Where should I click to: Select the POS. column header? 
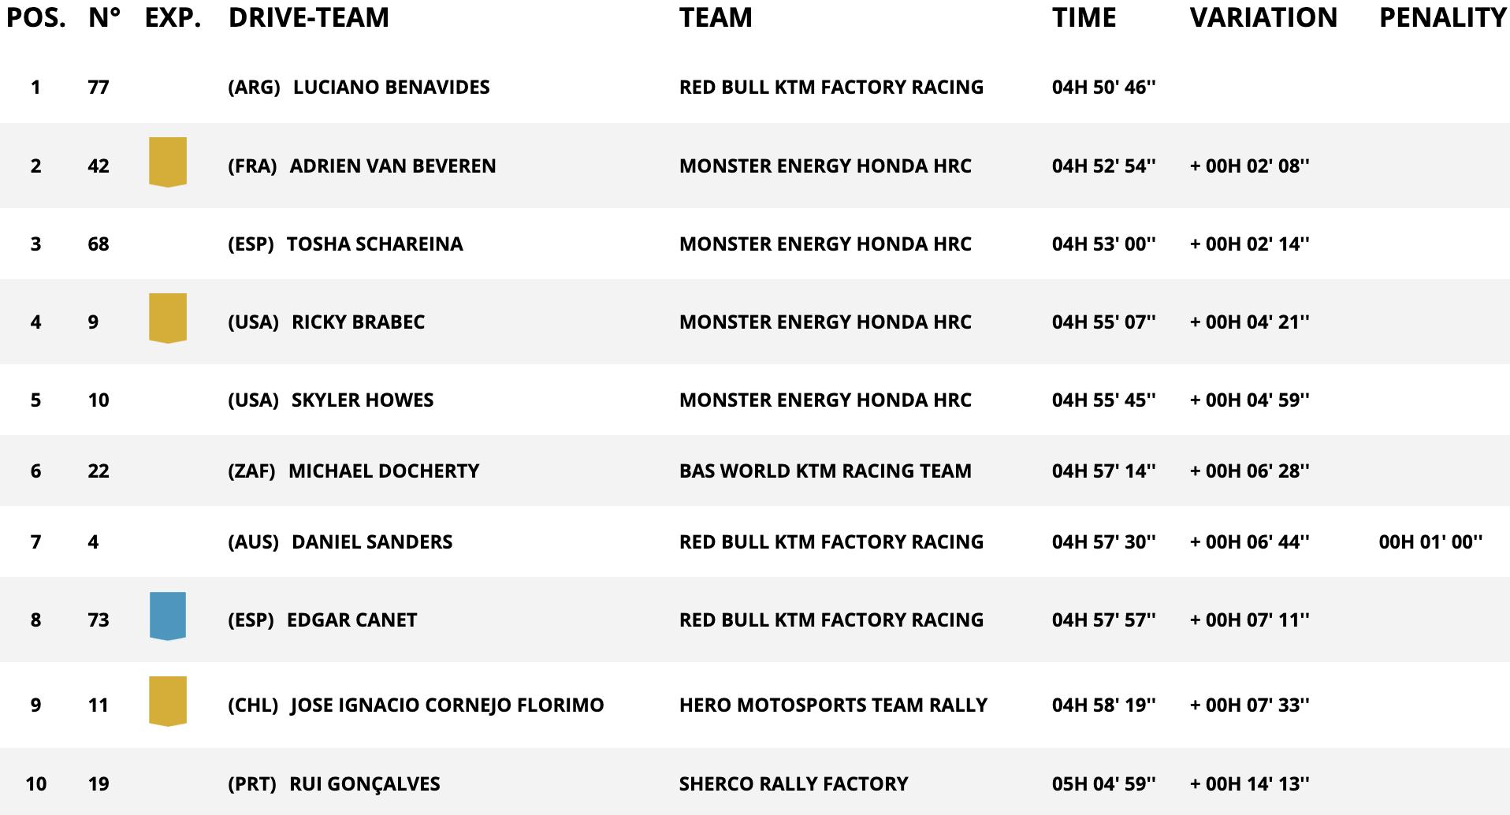36,17
